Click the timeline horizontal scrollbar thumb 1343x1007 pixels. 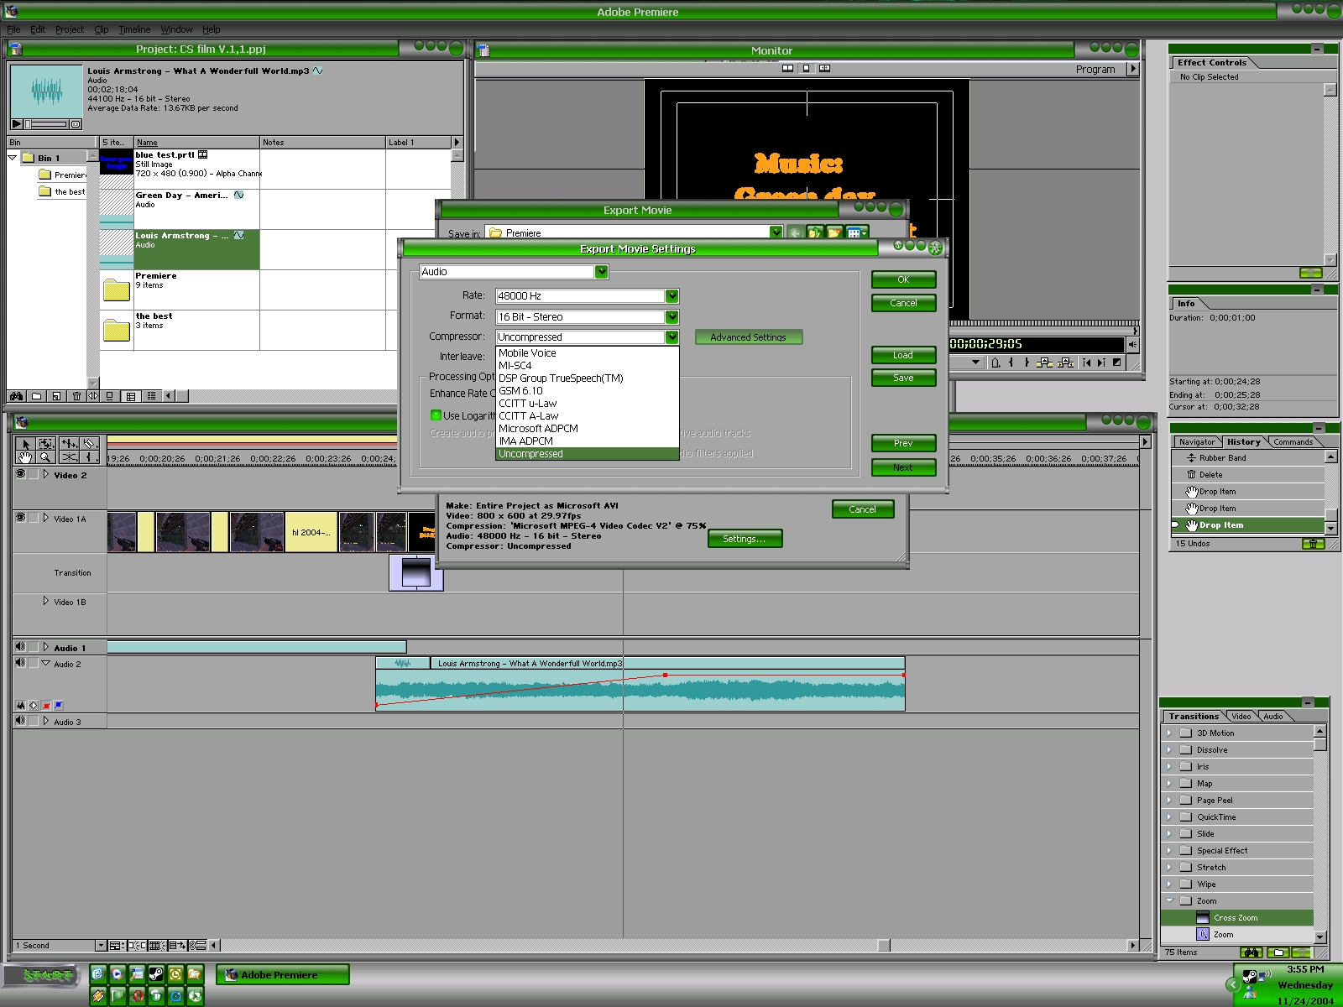pos(884,946)
